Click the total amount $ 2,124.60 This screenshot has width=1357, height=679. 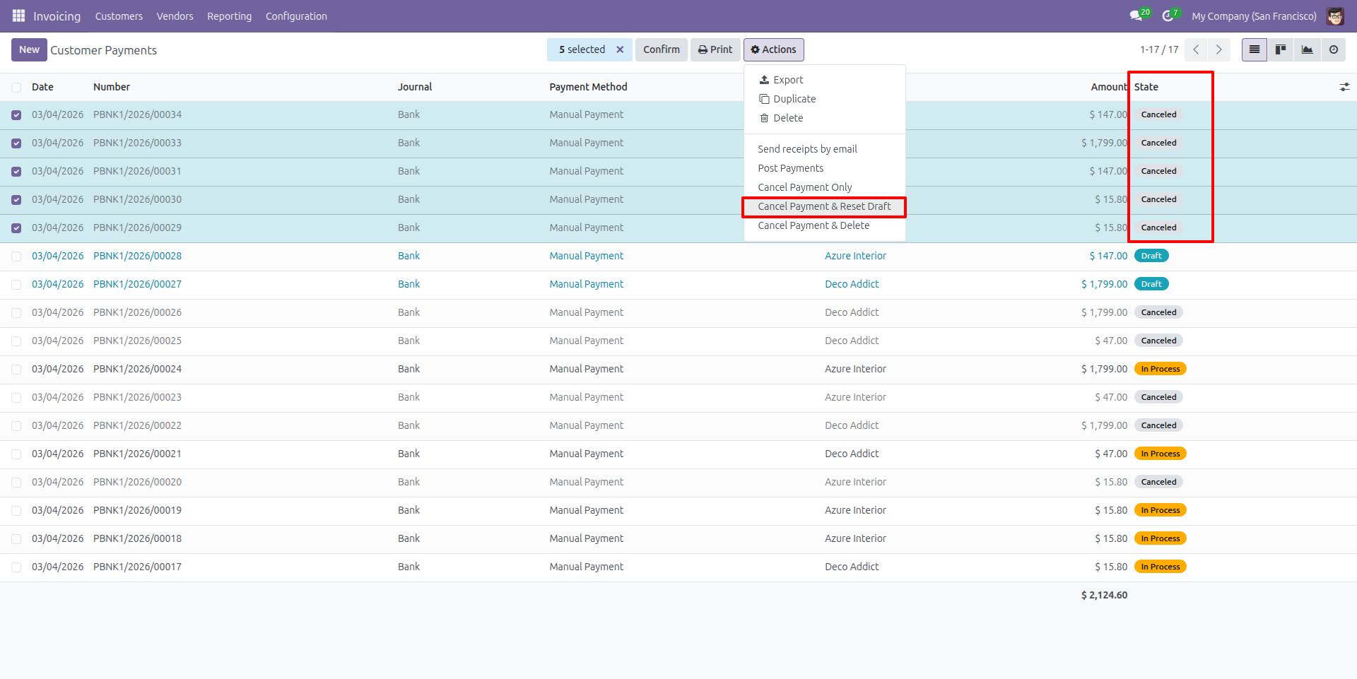[x=1104, y=595]
